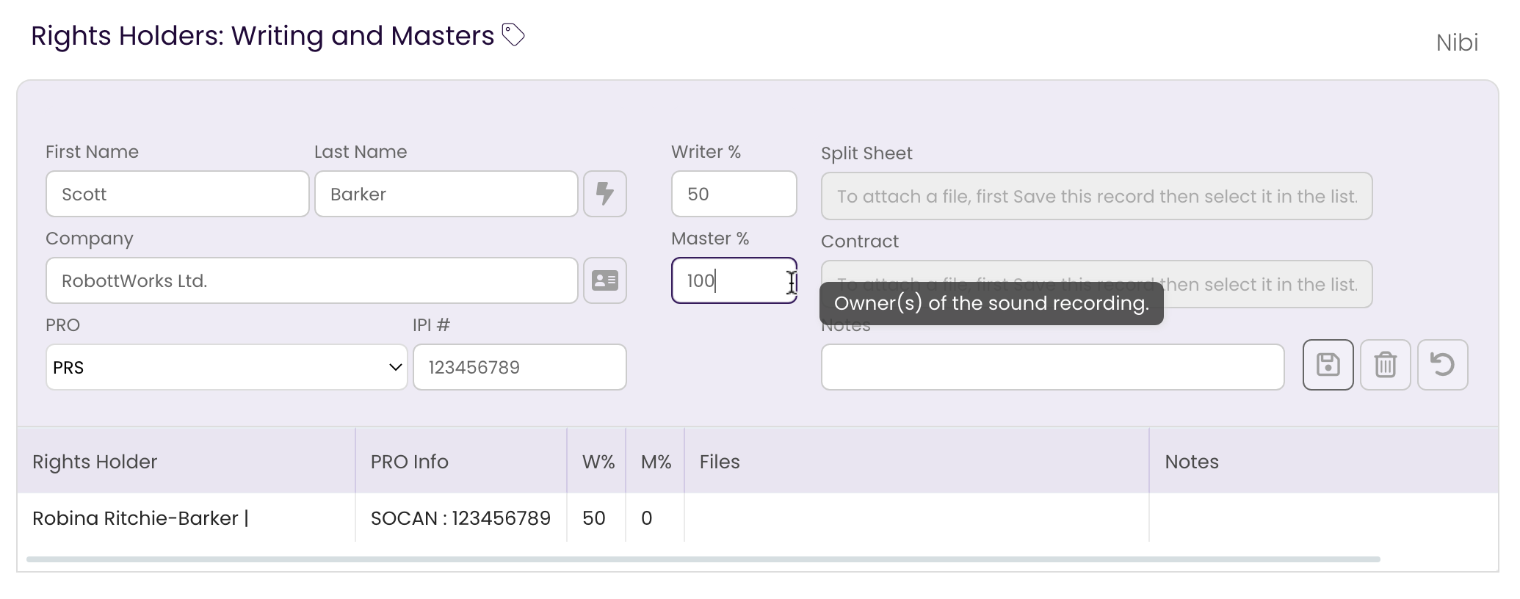Focus the IPI # input field
1520x599 pixels.
[x=520, y=367]
